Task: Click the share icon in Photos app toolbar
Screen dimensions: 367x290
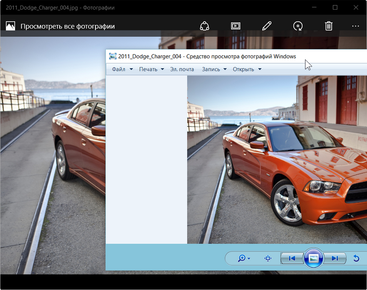Action: 204,26
